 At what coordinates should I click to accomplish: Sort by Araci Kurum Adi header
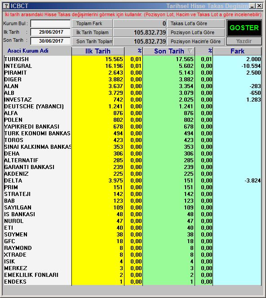tap(28, 51)
